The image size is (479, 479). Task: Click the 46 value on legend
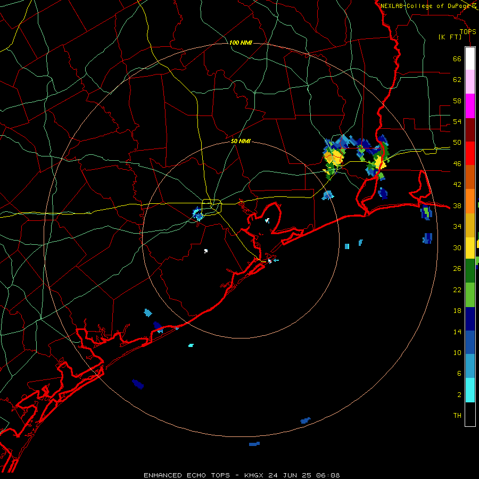457,164
